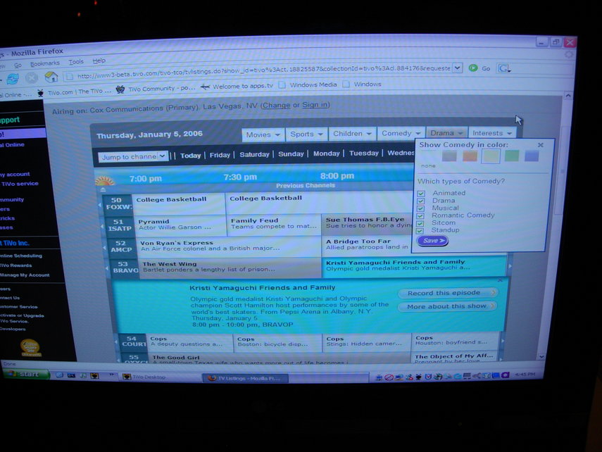
Task: Select The West Wing listing
Action: coord(230,268)
